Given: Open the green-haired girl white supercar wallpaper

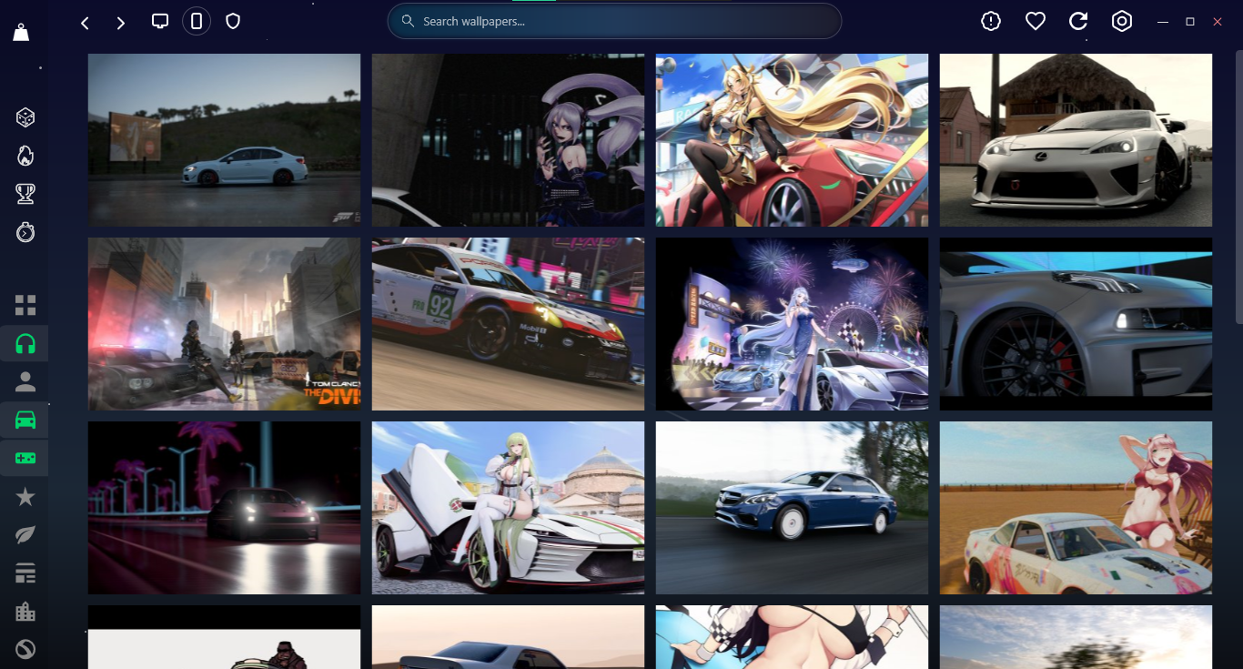Looking at the screenshot, I should (x=508, y=508).
